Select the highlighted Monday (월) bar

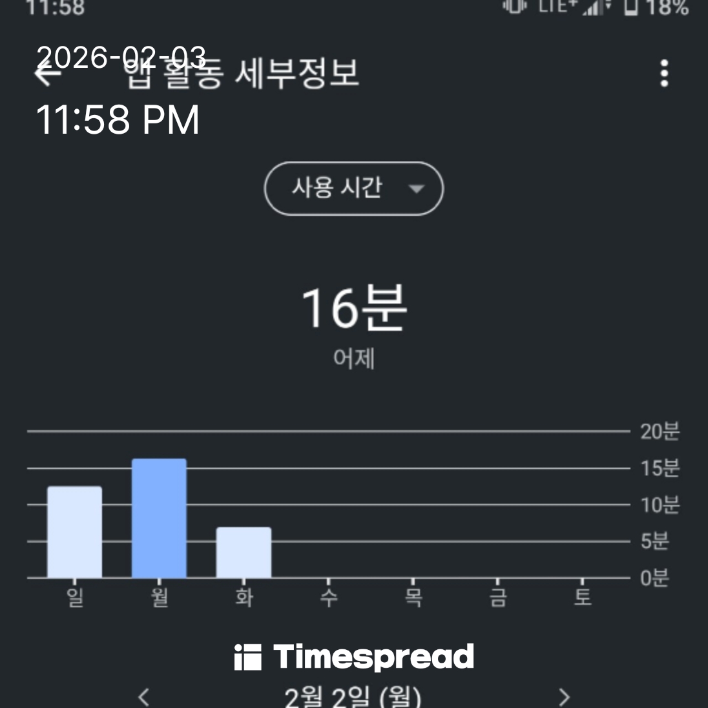[159, 518]
